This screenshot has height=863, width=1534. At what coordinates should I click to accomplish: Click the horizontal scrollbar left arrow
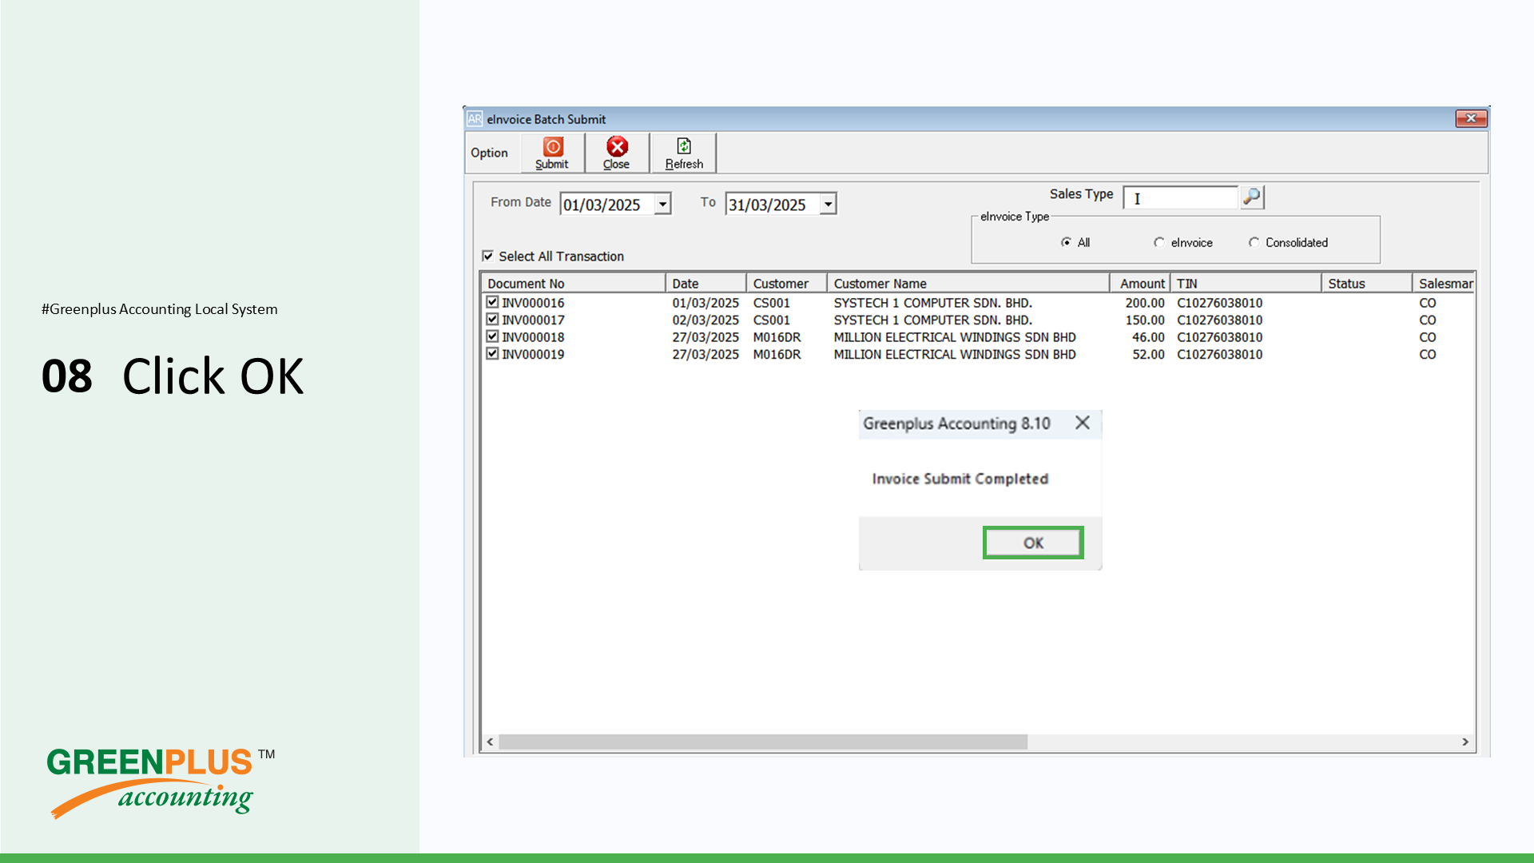point(490,742)
